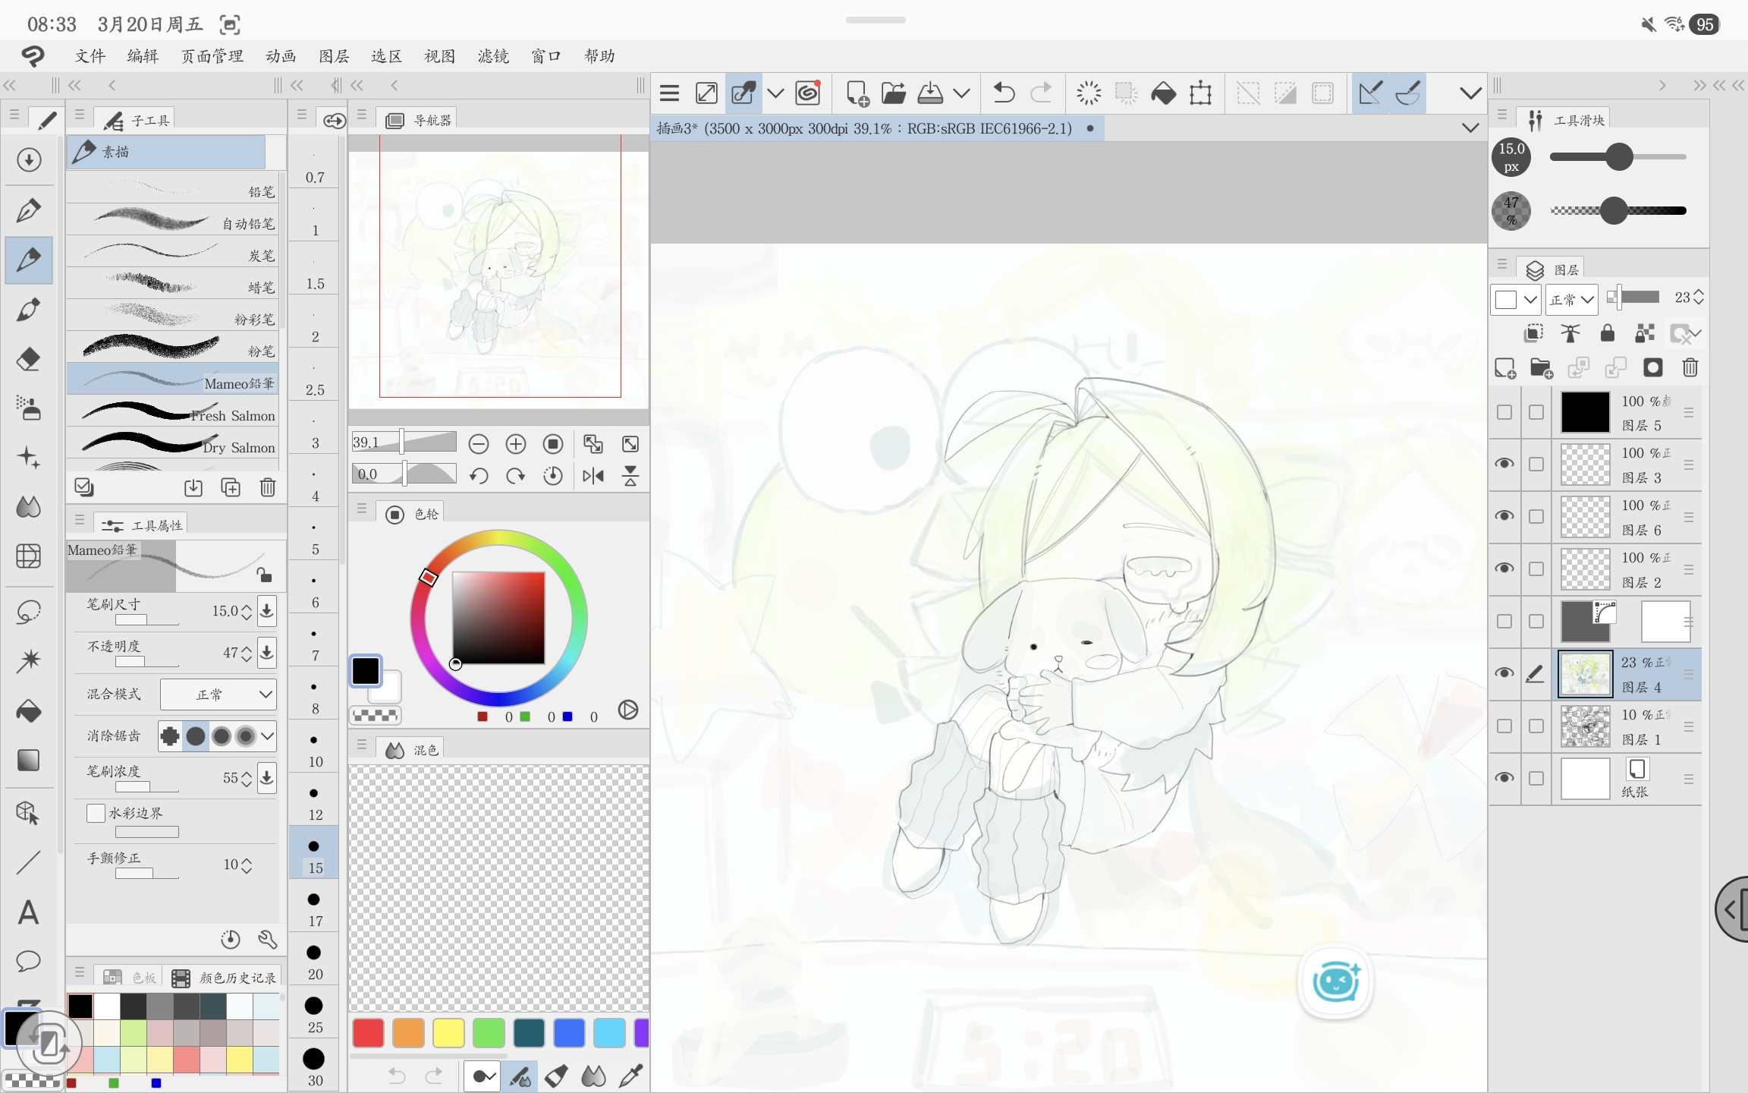
Task: Create a new raster layer
Action: [x=1505, y=368]
